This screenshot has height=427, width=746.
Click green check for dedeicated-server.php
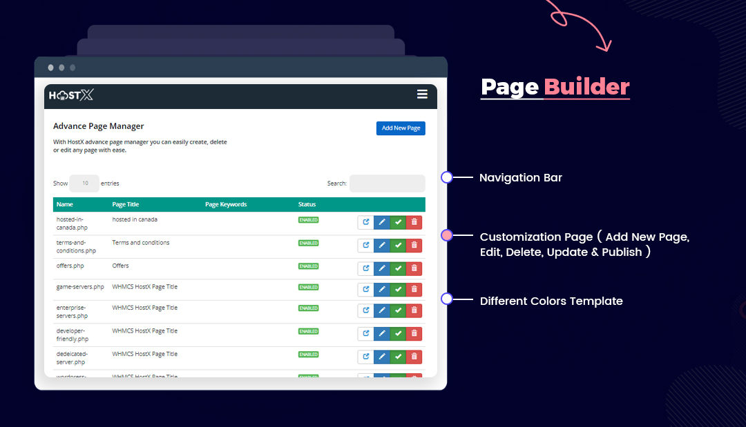398,357
